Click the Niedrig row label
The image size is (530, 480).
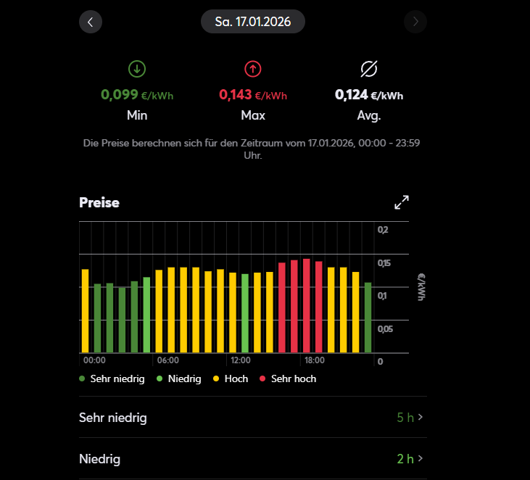100,459
